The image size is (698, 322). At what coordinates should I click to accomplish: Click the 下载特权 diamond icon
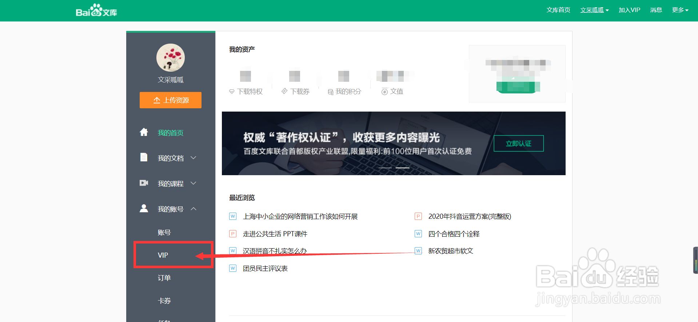pyautogui.click(x=232, y=92)
